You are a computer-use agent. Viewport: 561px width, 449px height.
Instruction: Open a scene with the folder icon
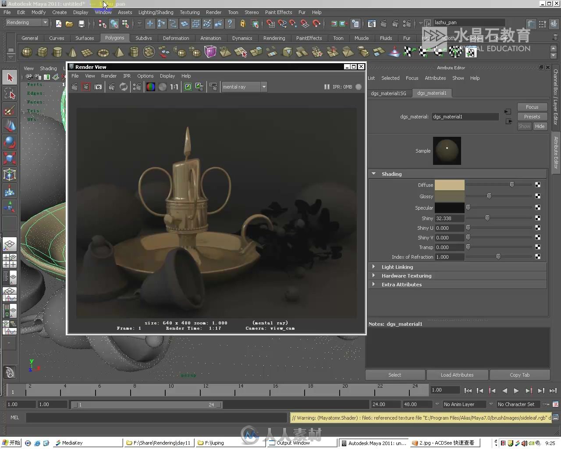pyautogui.click(x=69, y=23)
